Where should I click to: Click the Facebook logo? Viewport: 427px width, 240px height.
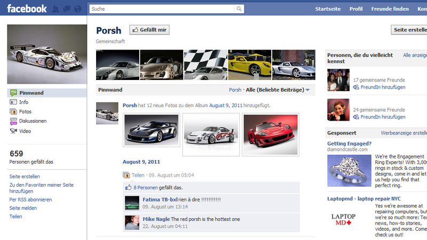tap(27, 9)
